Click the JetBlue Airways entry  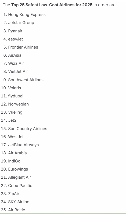[24, 145]
